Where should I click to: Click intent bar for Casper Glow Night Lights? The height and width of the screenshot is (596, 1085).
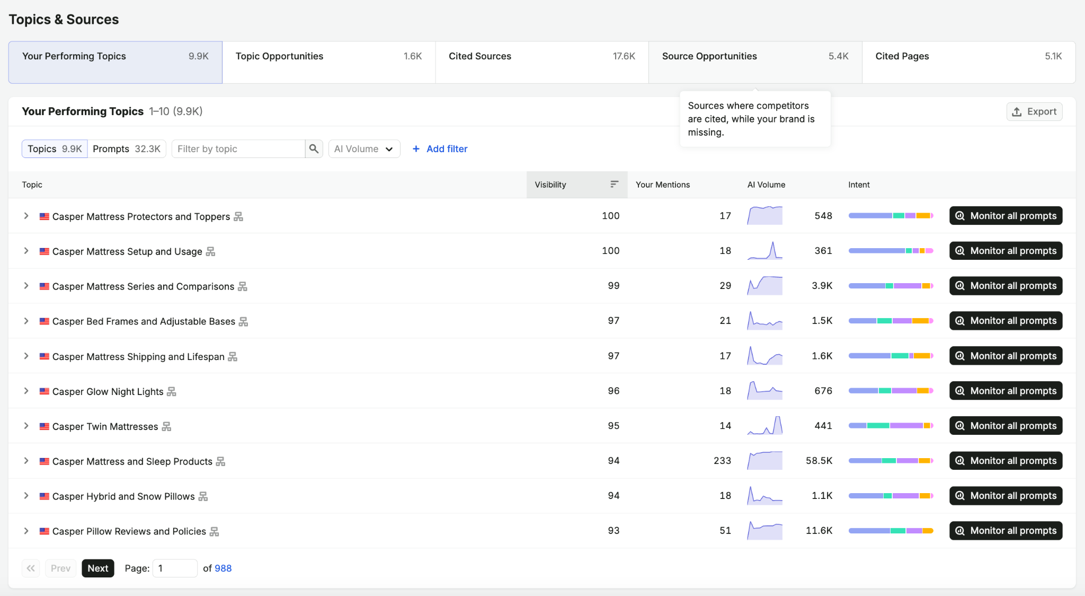pos(891,391)
